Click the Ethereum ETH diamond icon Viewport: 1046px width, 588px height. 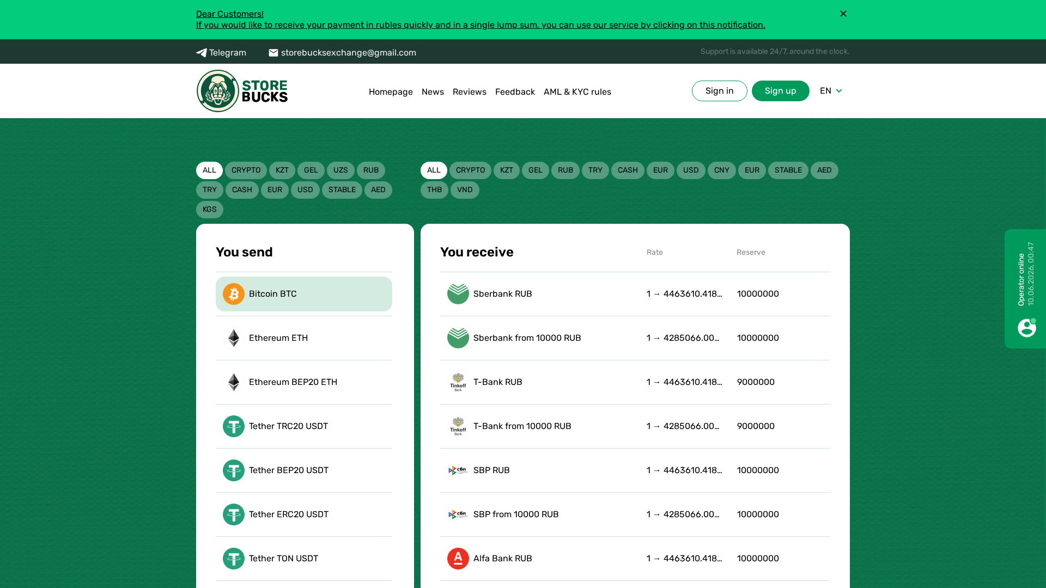click(x=233, y=338)
